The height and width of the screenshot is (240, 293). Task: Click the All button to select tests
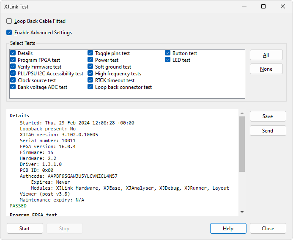click(266, 55)
